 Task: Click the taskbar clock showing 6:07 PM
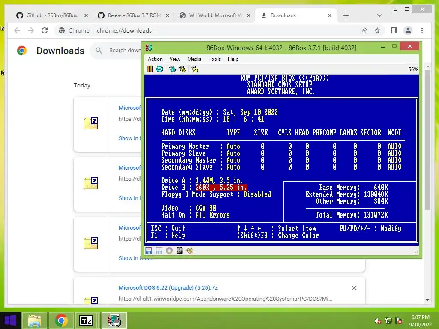click(420, 321)
